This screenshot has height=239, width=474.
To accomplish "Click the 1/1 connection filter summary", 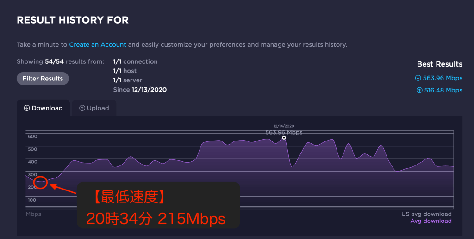I will 135,61.
